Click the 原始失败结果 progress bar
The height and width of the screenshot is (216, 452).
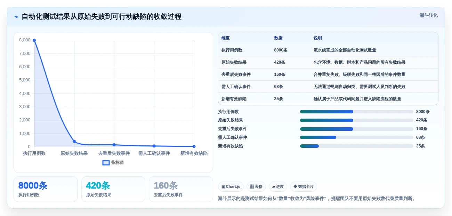click(x=356, y=120)
